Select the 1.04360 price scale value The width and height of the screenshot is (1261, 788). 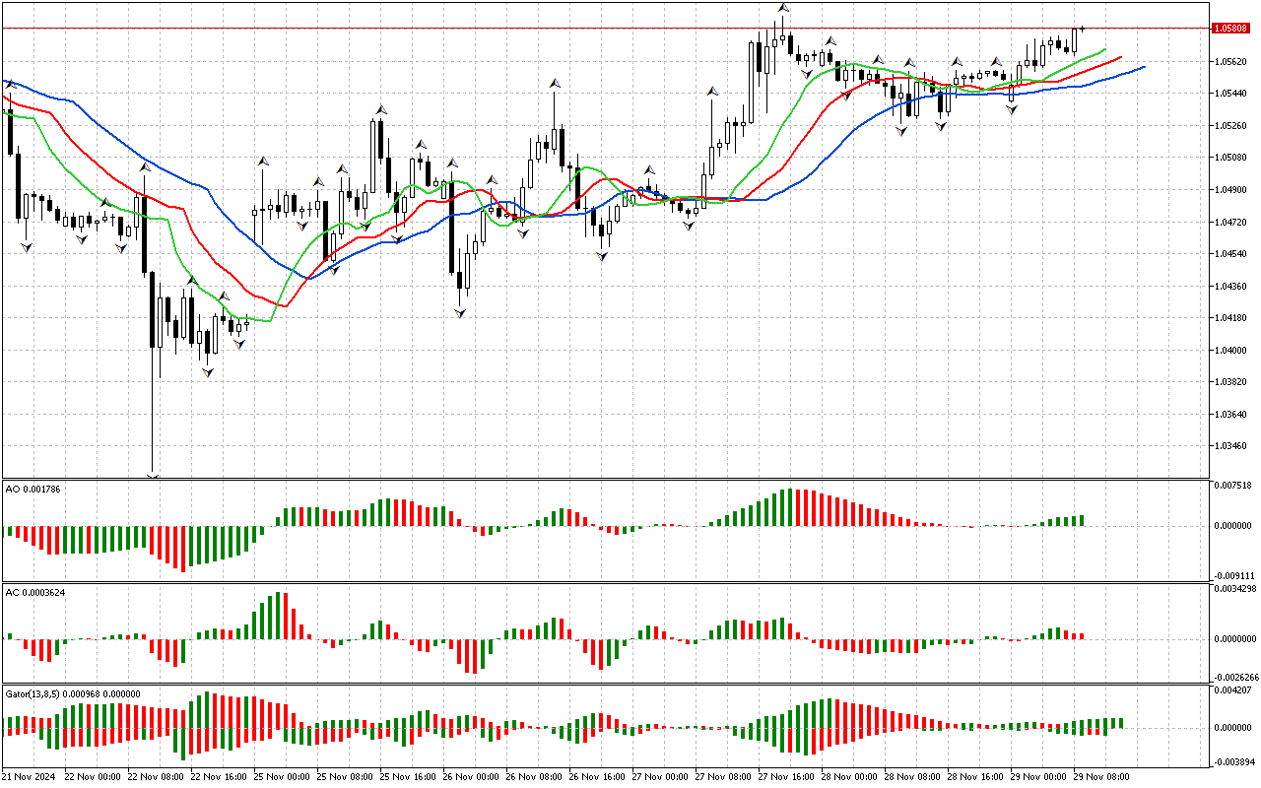[x=1232, y=286]
